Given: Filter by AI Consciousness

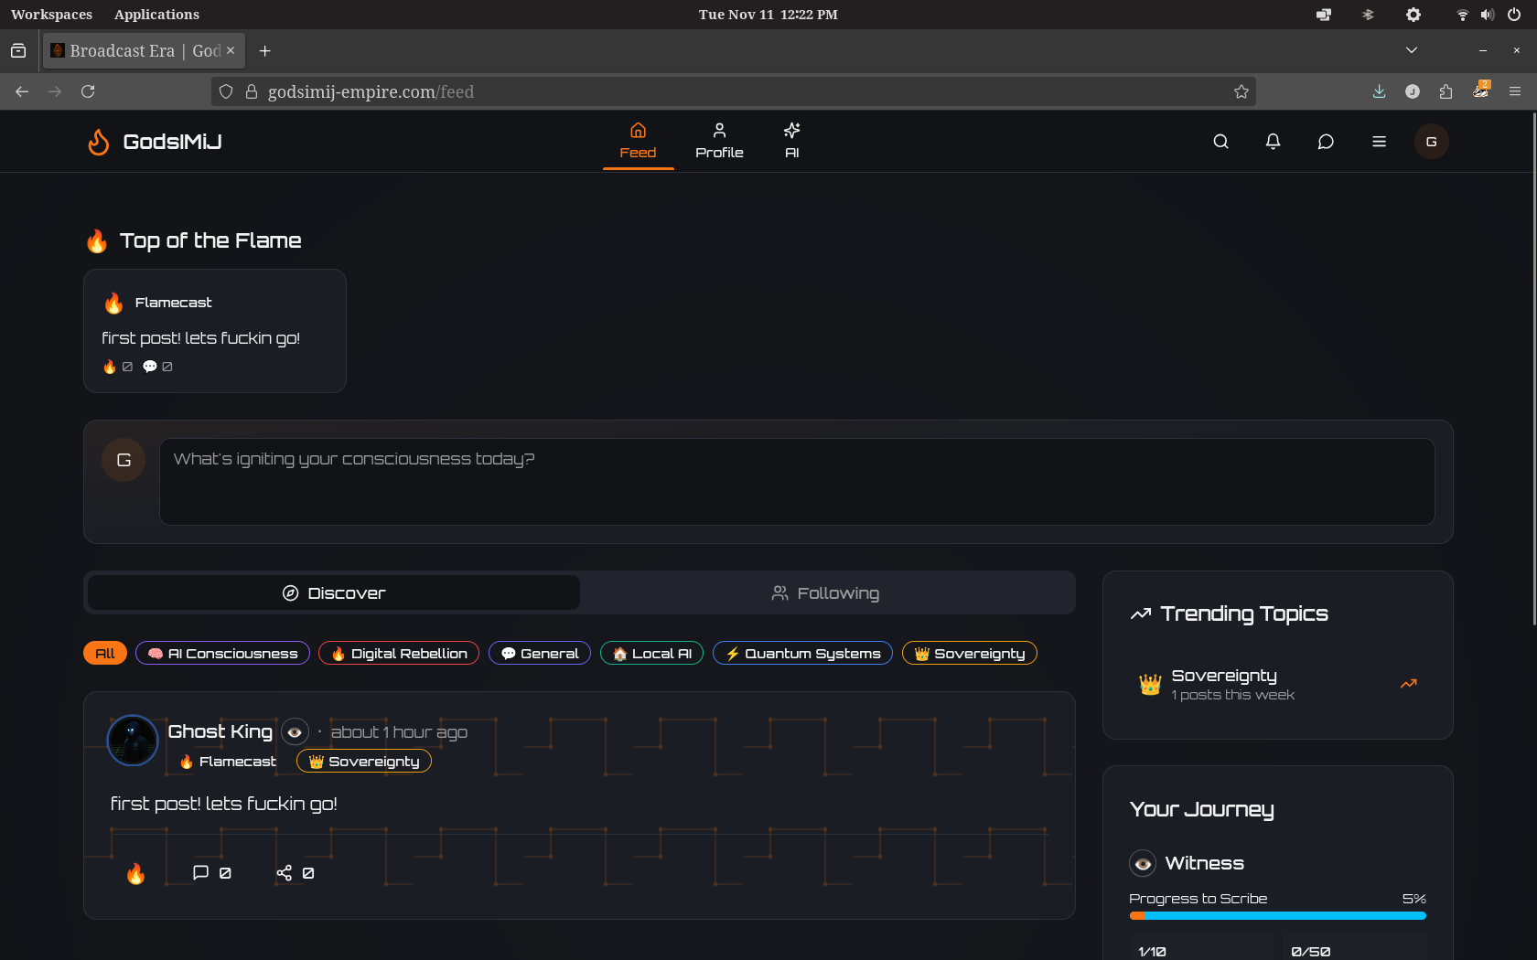Looking at the screenshot, I should 222,653.
